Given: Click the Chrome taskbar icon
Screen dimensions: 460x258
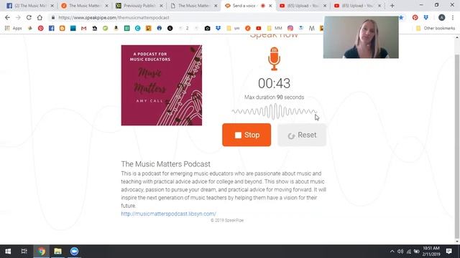Looking at the screenshot, I should [42, 252].
